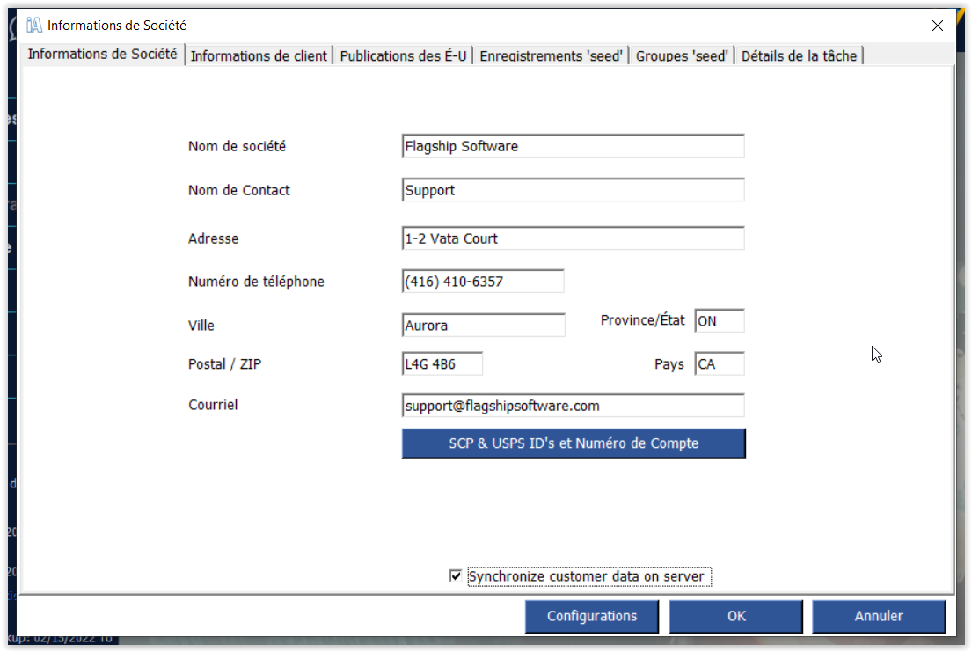Viewport: 972px width, 652px height.
Task: Focus the Nom de Contact field
Action: click(x=573, y=190)
